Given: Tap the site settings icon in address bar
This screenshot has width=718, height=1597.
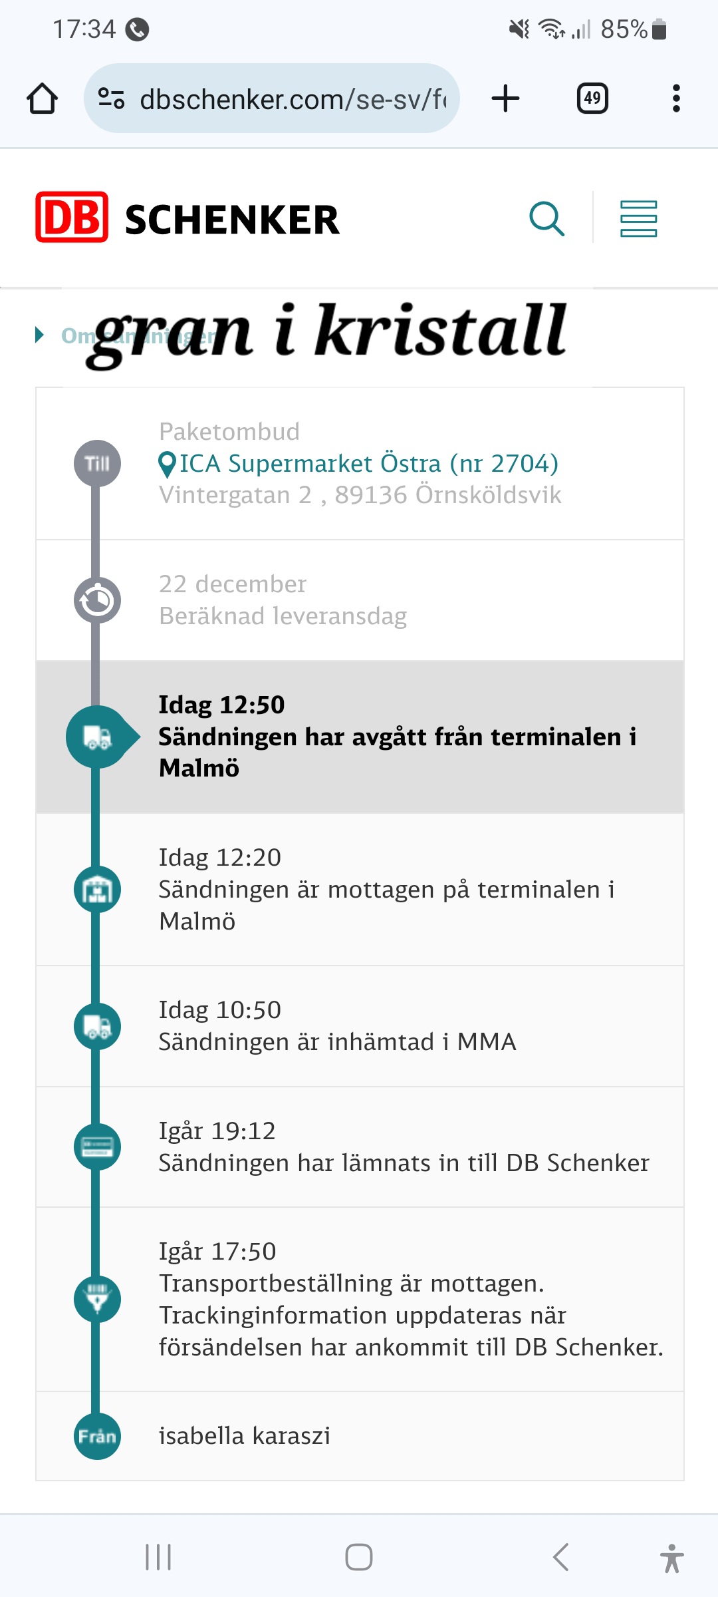Looking at the screenshot, I should tap(111, 99).
